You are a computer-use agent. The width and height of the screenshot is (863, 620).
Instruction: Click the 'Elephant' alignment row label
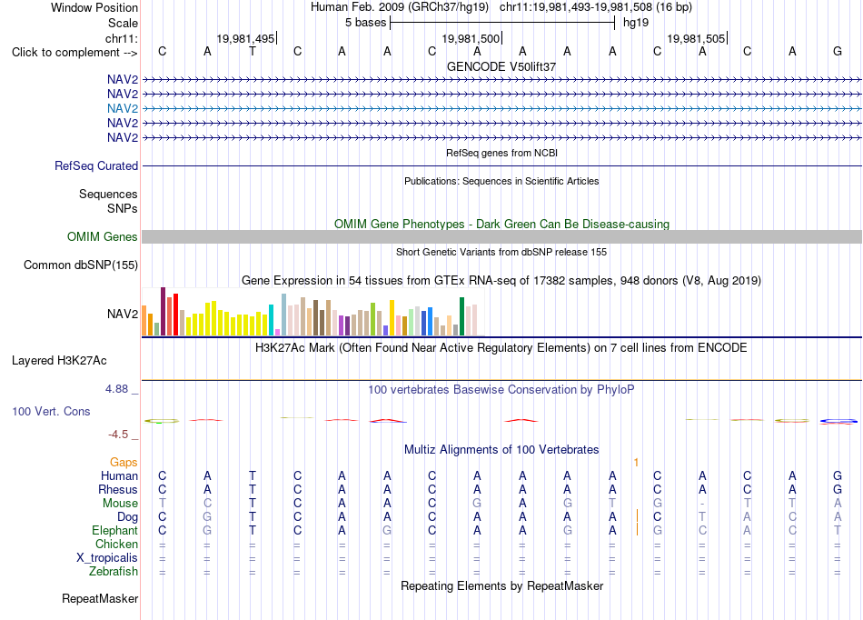point(114,531)
